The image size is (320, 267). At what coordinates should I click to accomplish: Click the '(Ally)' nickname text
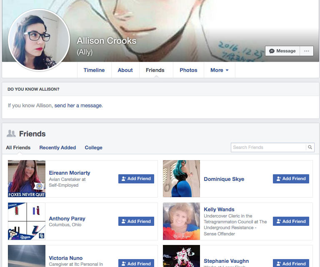85,52
